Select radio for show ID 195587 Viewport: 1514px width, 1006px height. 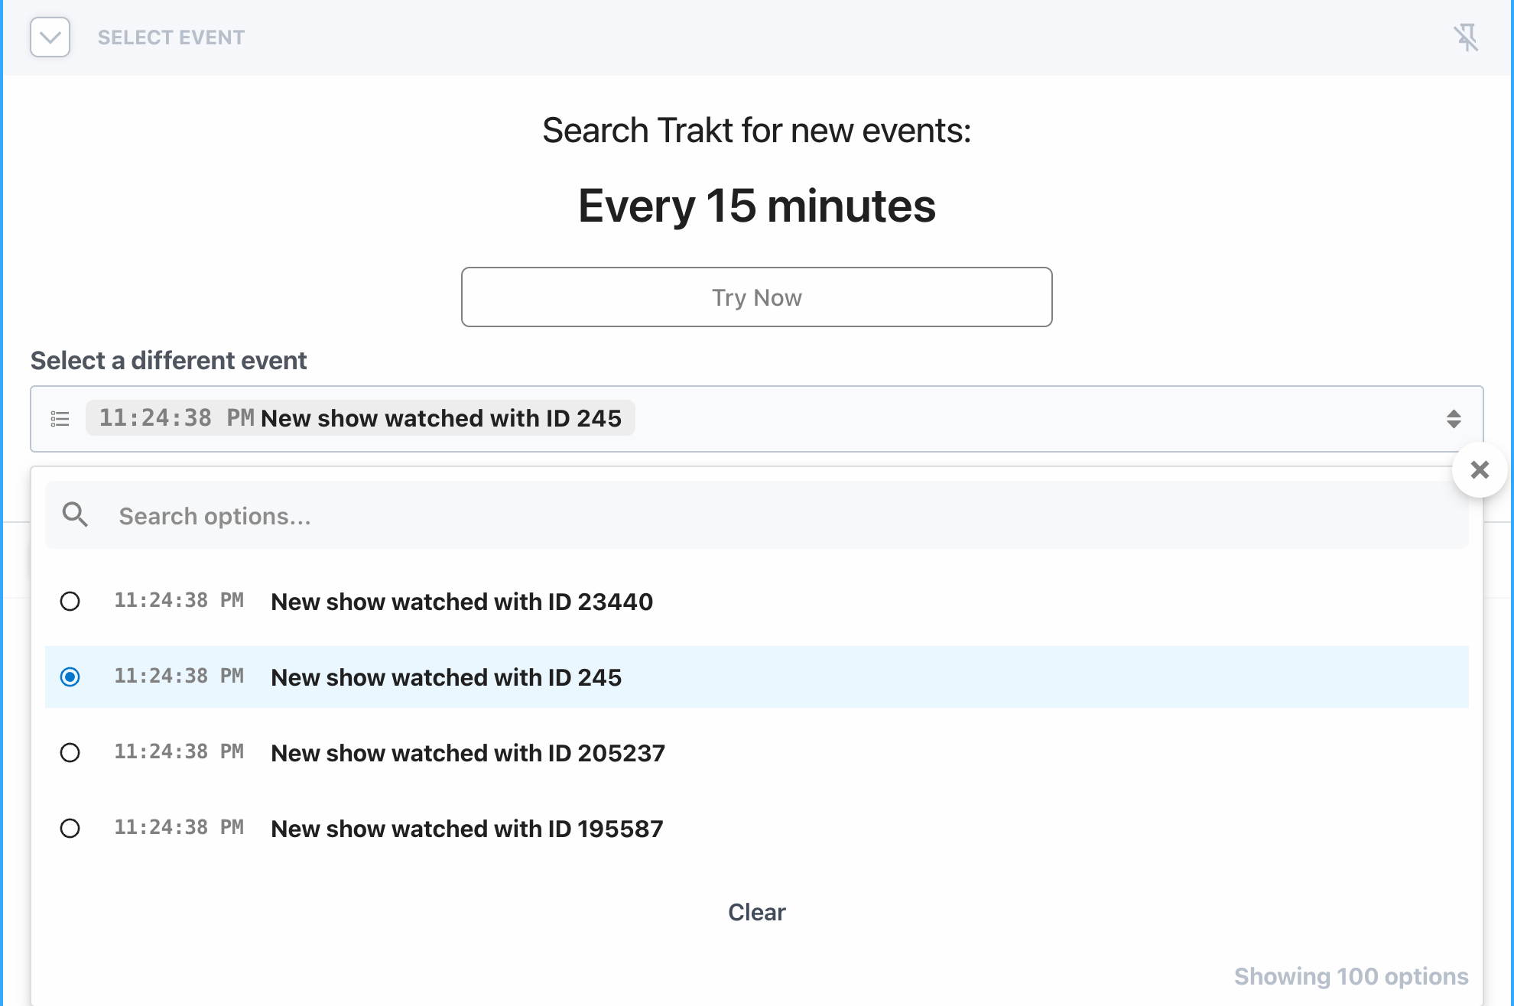(70, 829)
